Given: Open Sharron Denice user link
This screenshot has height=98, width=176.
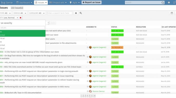Looking at the screenshot, I should click(x=98, y=91).
